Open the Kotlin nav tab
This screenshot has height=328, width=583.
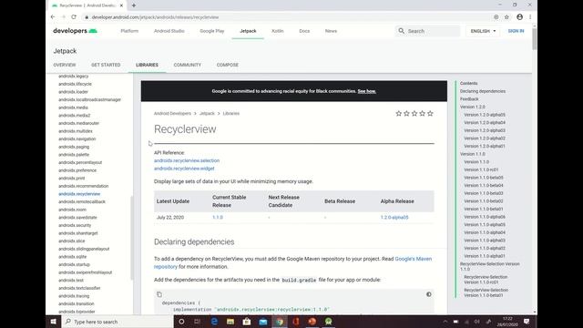pos(277,31)
